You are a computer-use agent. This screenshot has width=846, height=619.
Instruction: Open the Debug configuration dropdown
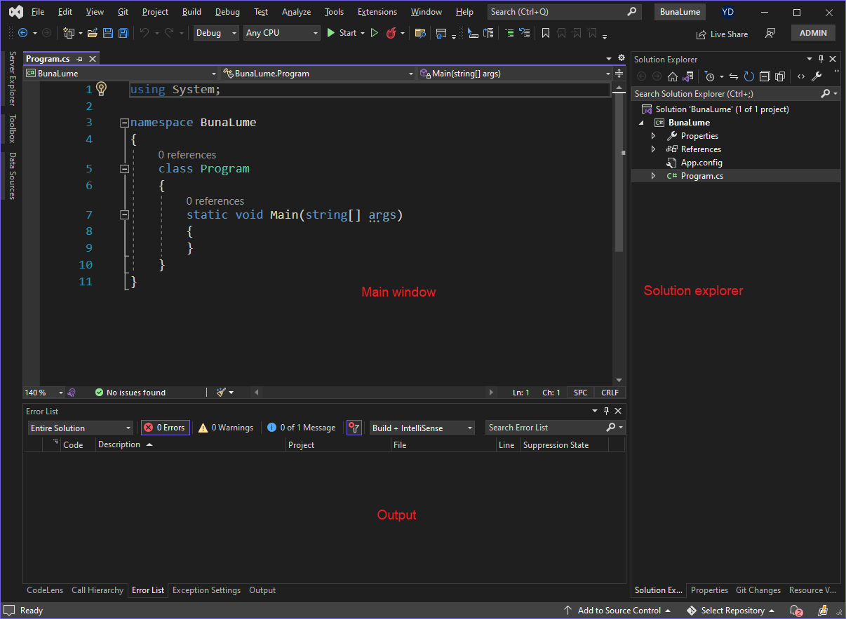216,33
